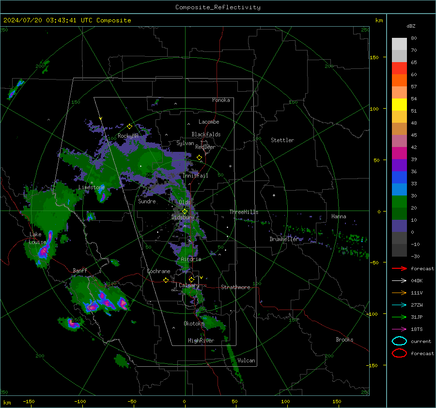The image size is (436, 408).
Task: Click the light gray 70 dBZ color swatch
Action: coord(399,44)
